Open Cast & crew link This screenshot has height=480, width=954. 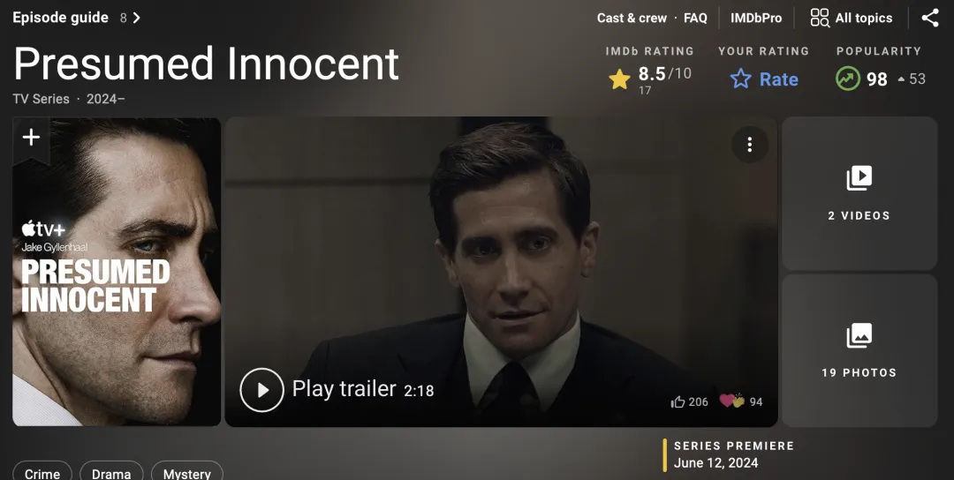(632, 19)
